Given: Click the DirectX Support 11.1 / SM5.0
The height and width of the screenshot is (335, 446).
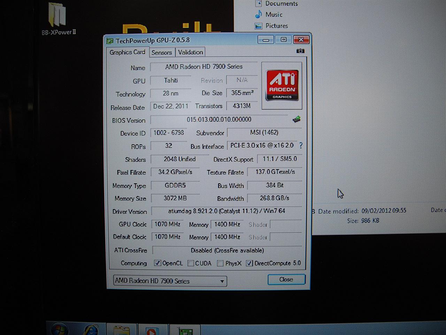Looking at the screenshot, I should [x=280, y=159].
